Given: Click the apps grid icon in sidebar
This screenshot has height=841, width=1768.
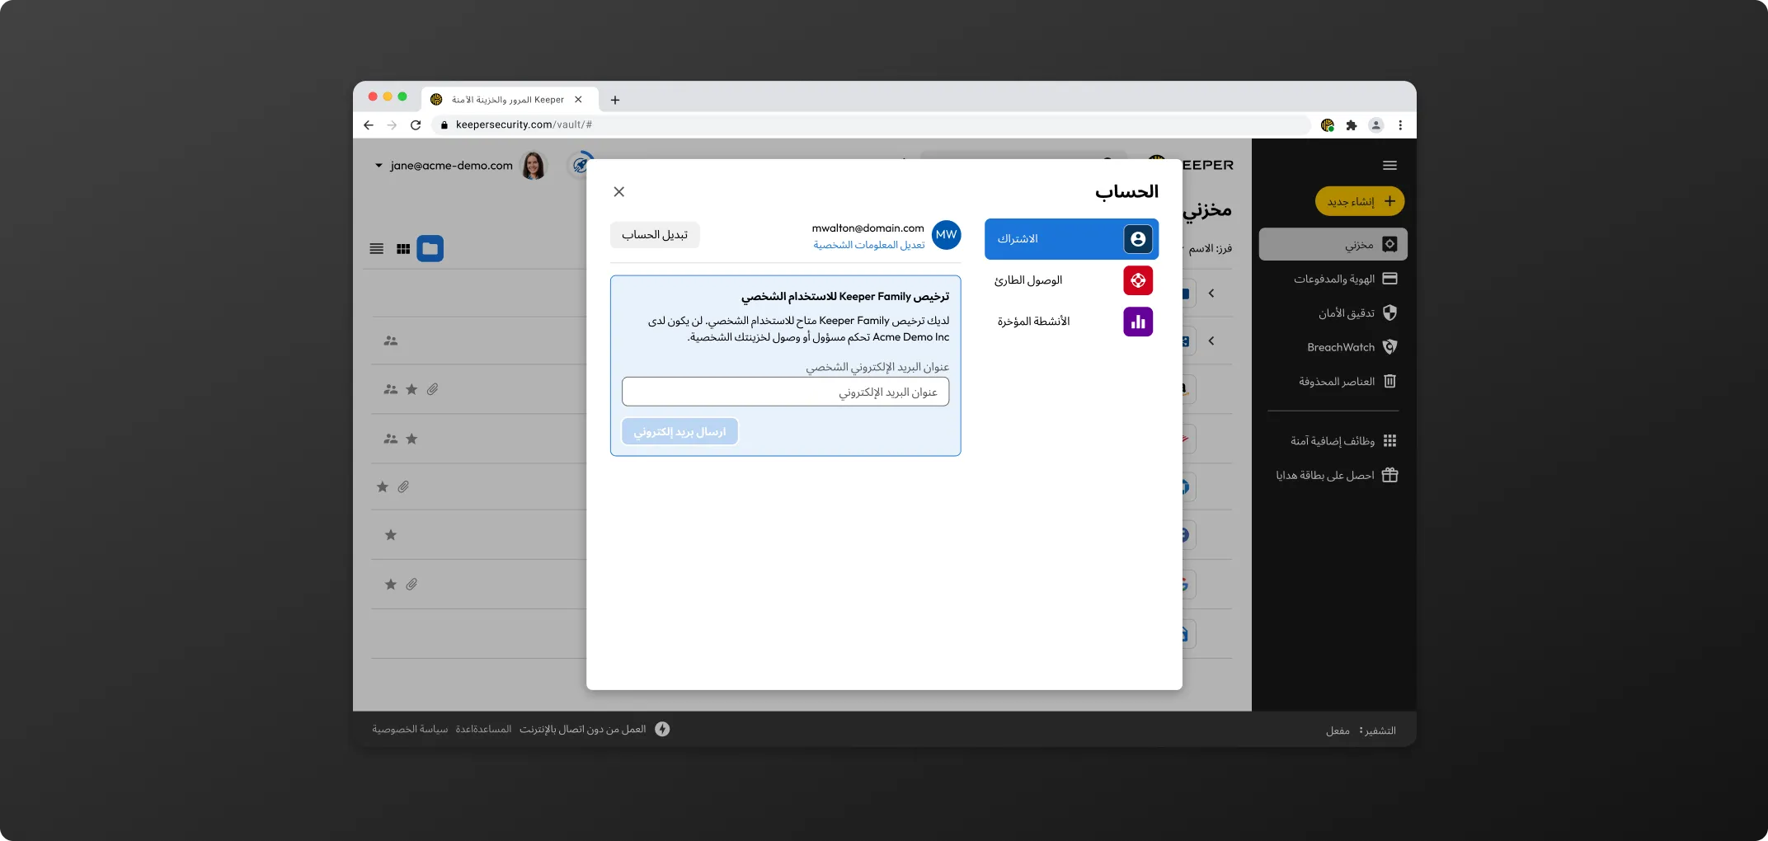Looking at the screenshot, I should point(1389,441).
